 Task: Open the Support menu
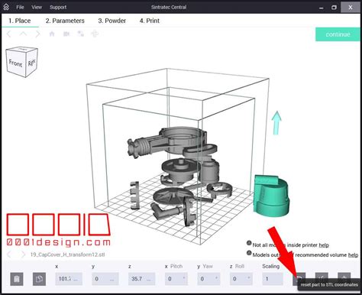click(58, 7)
